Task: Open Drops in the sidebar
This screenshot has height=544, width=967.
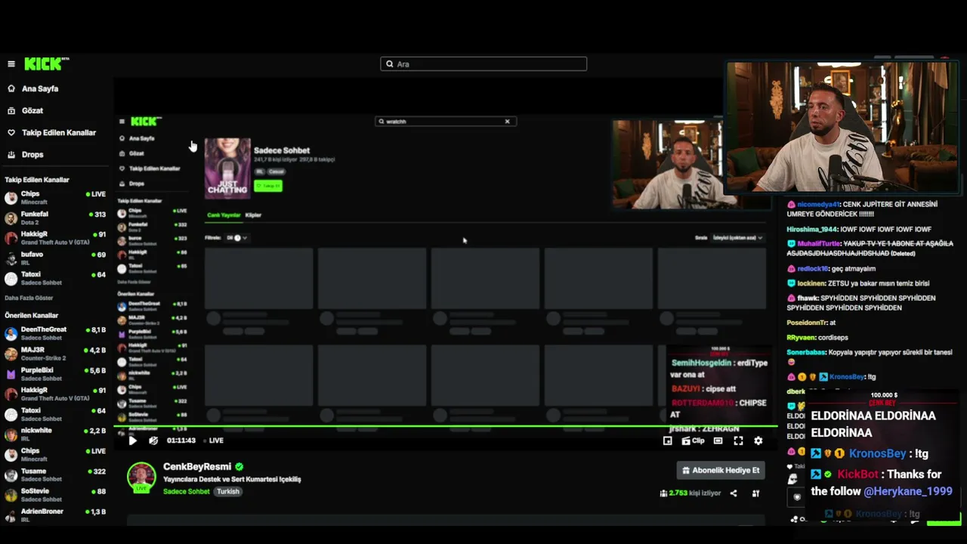Action: click(32, 154)
